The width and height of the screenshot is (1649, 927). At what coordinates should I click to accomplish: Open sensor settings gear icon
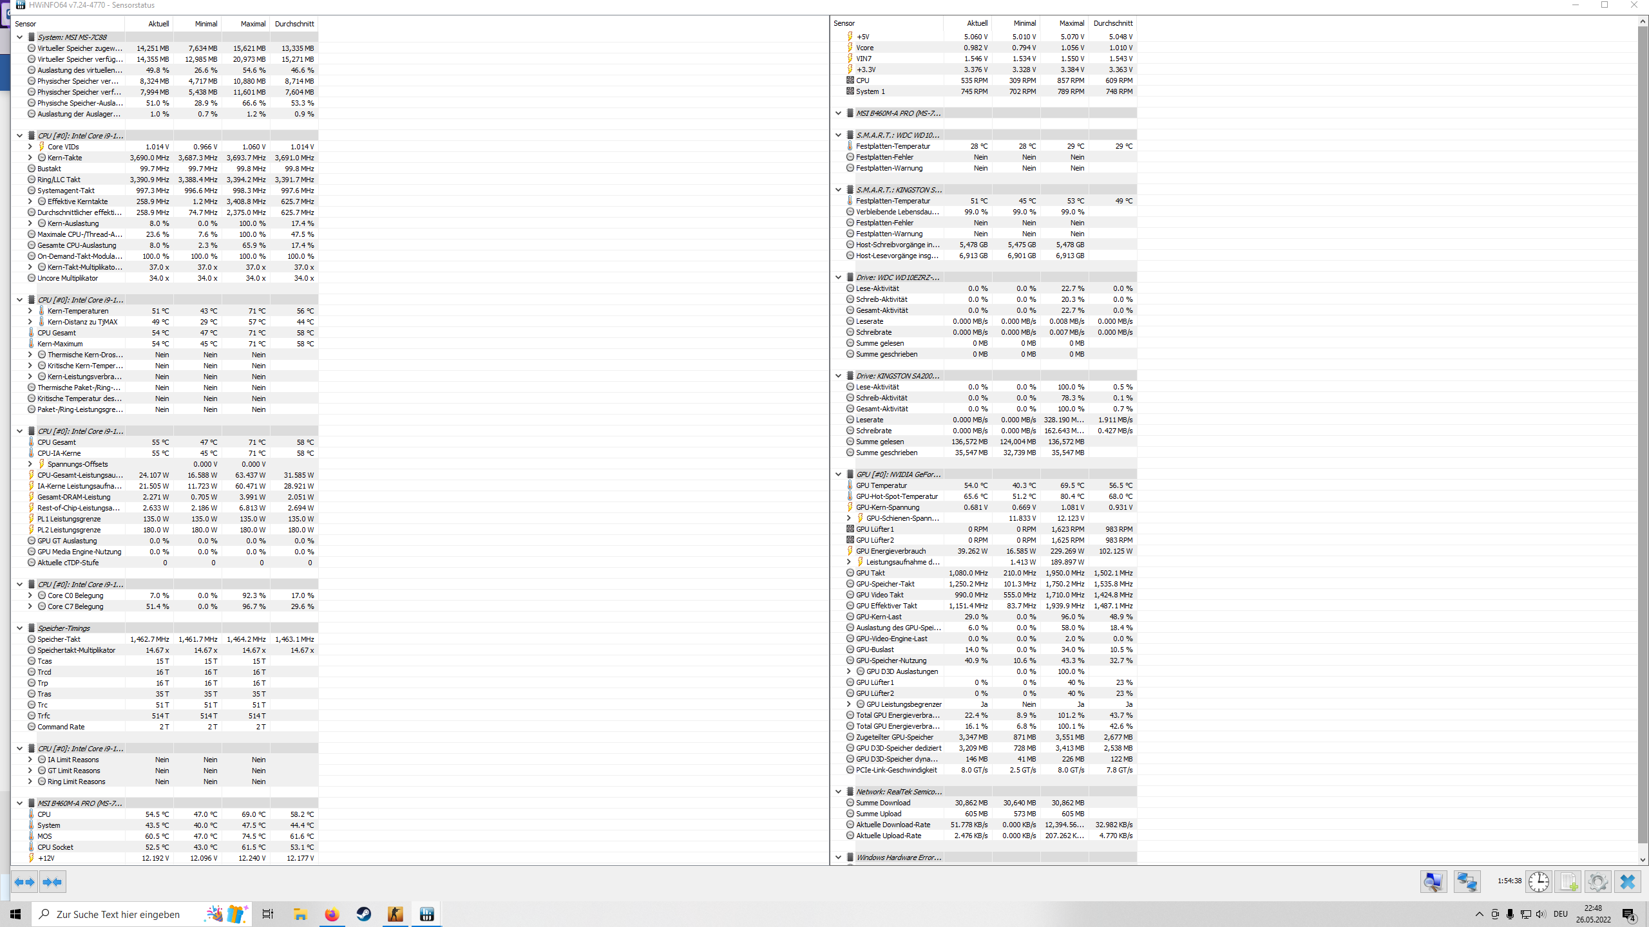coord(1597,881)
